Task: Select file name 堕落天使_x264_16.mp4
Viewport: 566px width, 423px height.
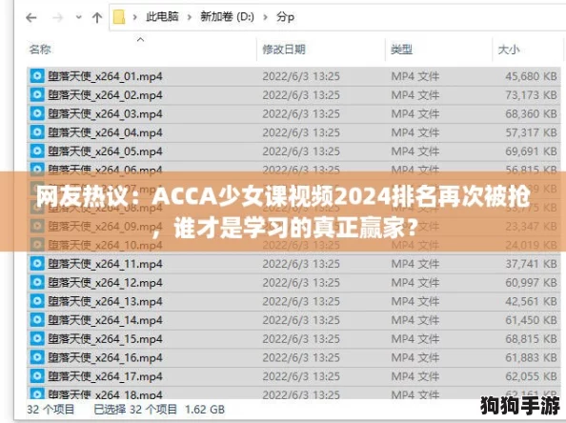Action: 105,357
